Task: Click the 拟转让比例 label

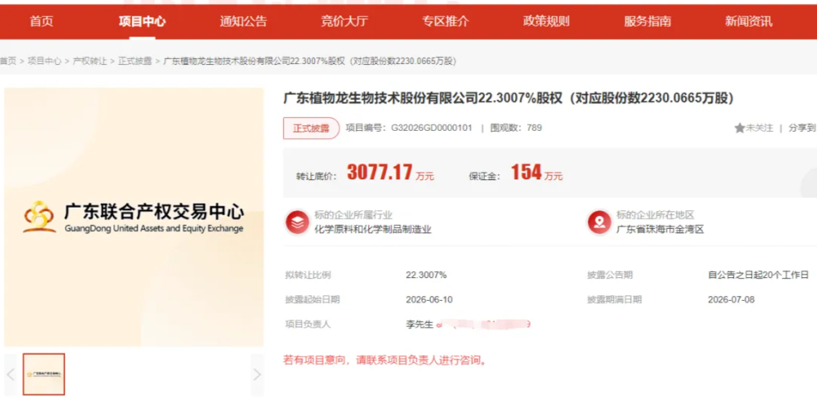Action: (x=308, y=275)
